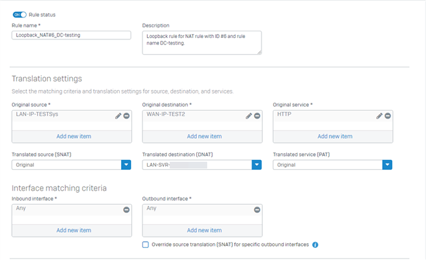Click into the Rule name field
The width and height of the screenshot is (426, 260).
coord(71,35)
